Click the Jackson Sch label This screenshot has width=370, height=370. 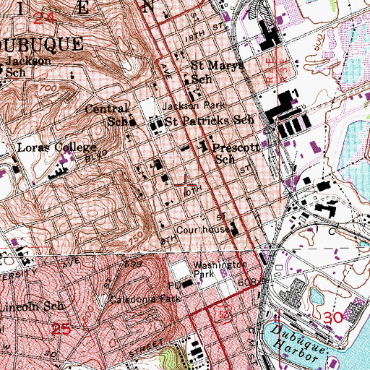[x=28, y=66]
